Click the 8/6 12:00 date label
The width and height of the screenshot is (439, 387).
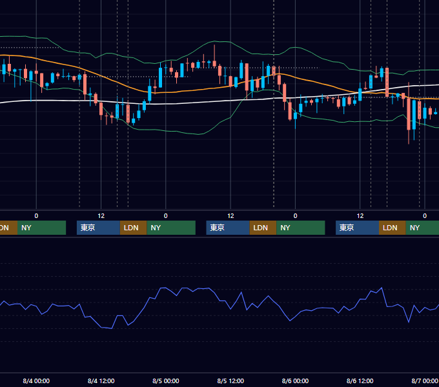point(360,381)
